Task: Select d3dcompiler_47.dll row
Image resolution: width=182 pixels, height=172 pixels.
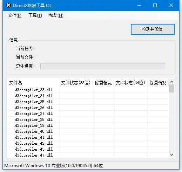Action: coord(88,155)
